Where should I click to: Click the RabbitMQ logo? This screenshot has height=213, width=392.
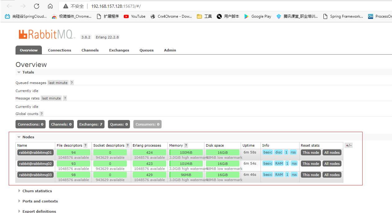(47, 34)
